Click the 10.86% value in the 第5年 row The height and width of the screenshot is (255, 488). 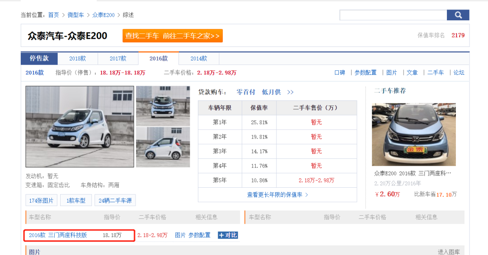pos(259,181)
